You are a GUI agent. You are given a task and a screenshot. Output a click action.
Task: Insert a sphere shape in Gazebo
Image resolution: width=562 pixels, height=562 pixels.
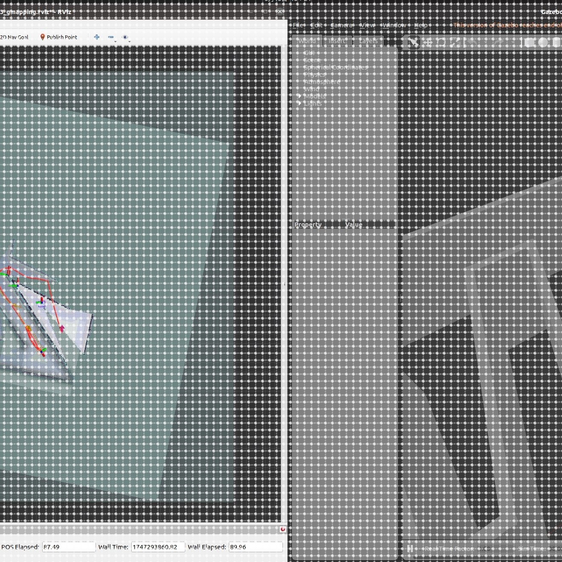coord(543,42)
